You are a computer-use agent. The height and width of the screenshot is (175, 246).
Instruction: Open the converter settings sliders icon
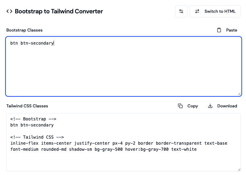pyautogui.click(x=181, y=12)
